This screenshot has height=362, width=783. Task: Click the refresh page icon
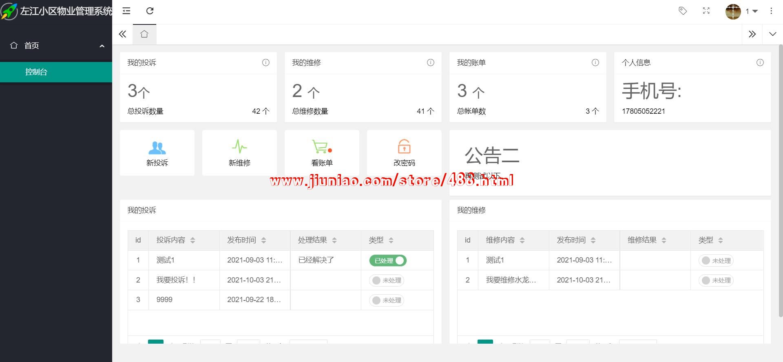[x=150, y=11]
